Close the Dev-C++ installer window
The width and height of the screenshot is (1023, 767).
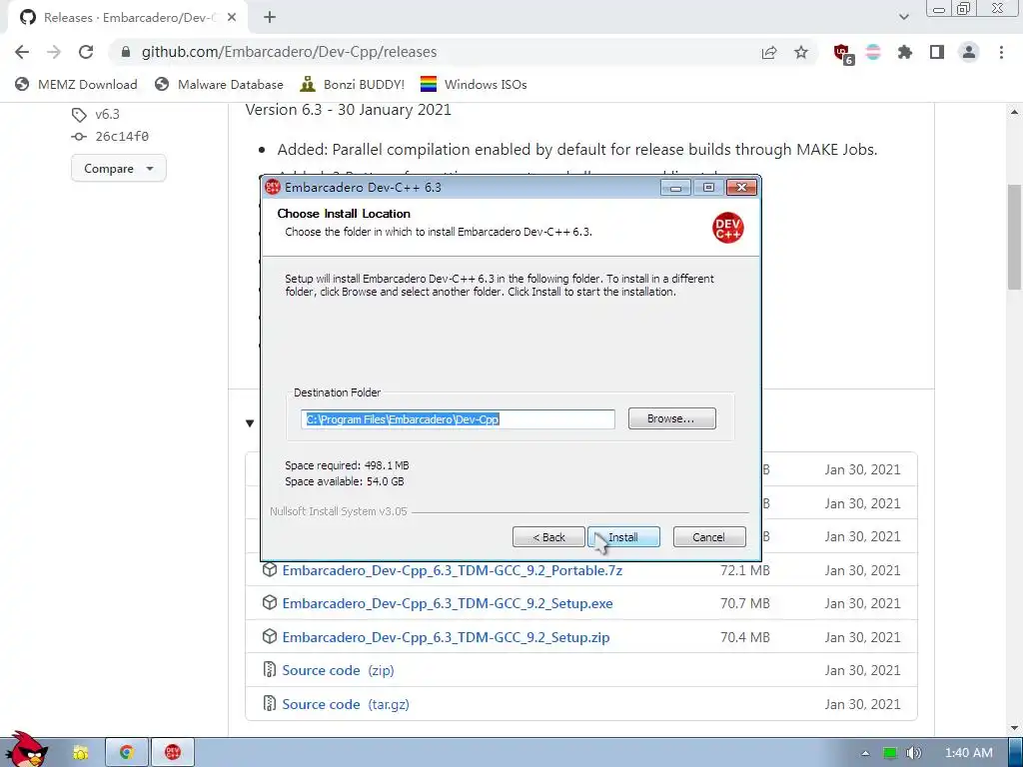click(x=742, y=188)
